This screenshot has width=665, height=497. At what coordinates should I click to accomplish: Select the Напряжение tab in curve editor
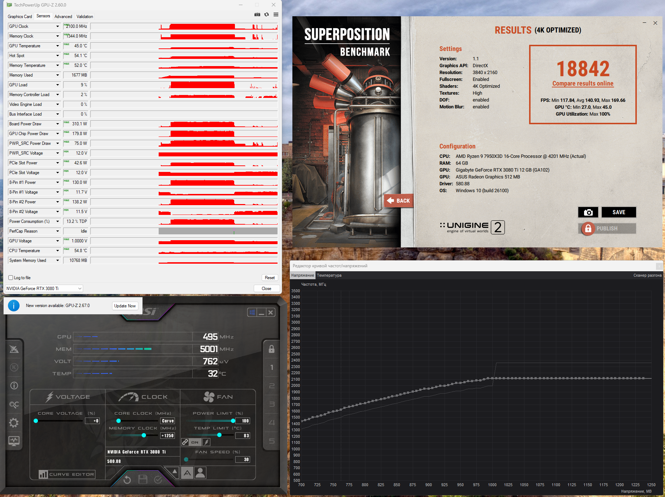click(x=303, y=275)
